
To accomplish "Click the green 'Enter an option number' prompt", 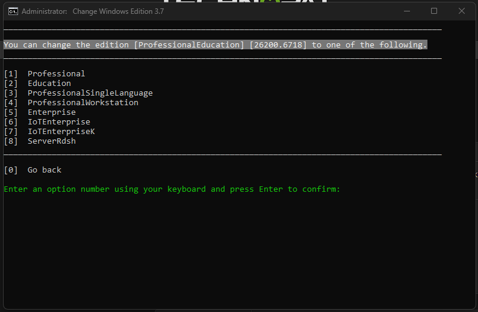I will tap(172, 189).
